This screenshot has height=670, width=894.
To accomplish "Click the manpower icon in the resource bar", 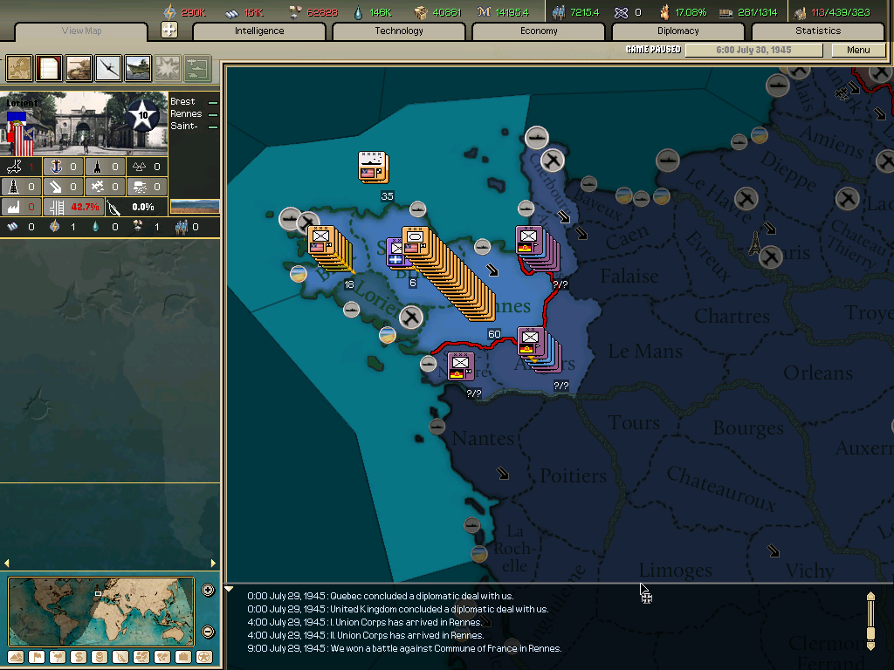I will point(557,13).
